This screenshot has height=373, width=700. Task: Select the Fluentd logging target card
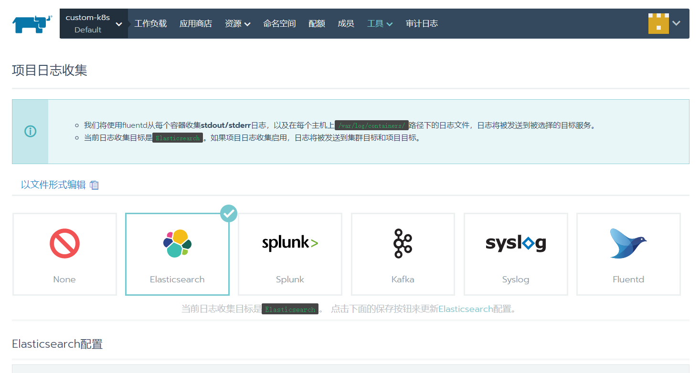click(628, 254)
